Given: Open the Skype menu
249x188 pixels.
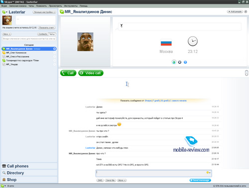Looking at the screenshot, I should (4, 6).
